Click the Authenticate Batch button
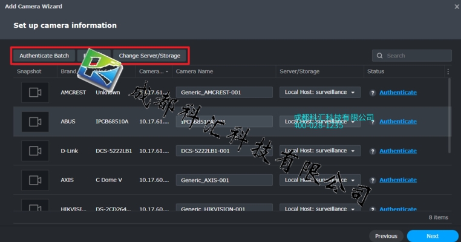 point(44,56)
